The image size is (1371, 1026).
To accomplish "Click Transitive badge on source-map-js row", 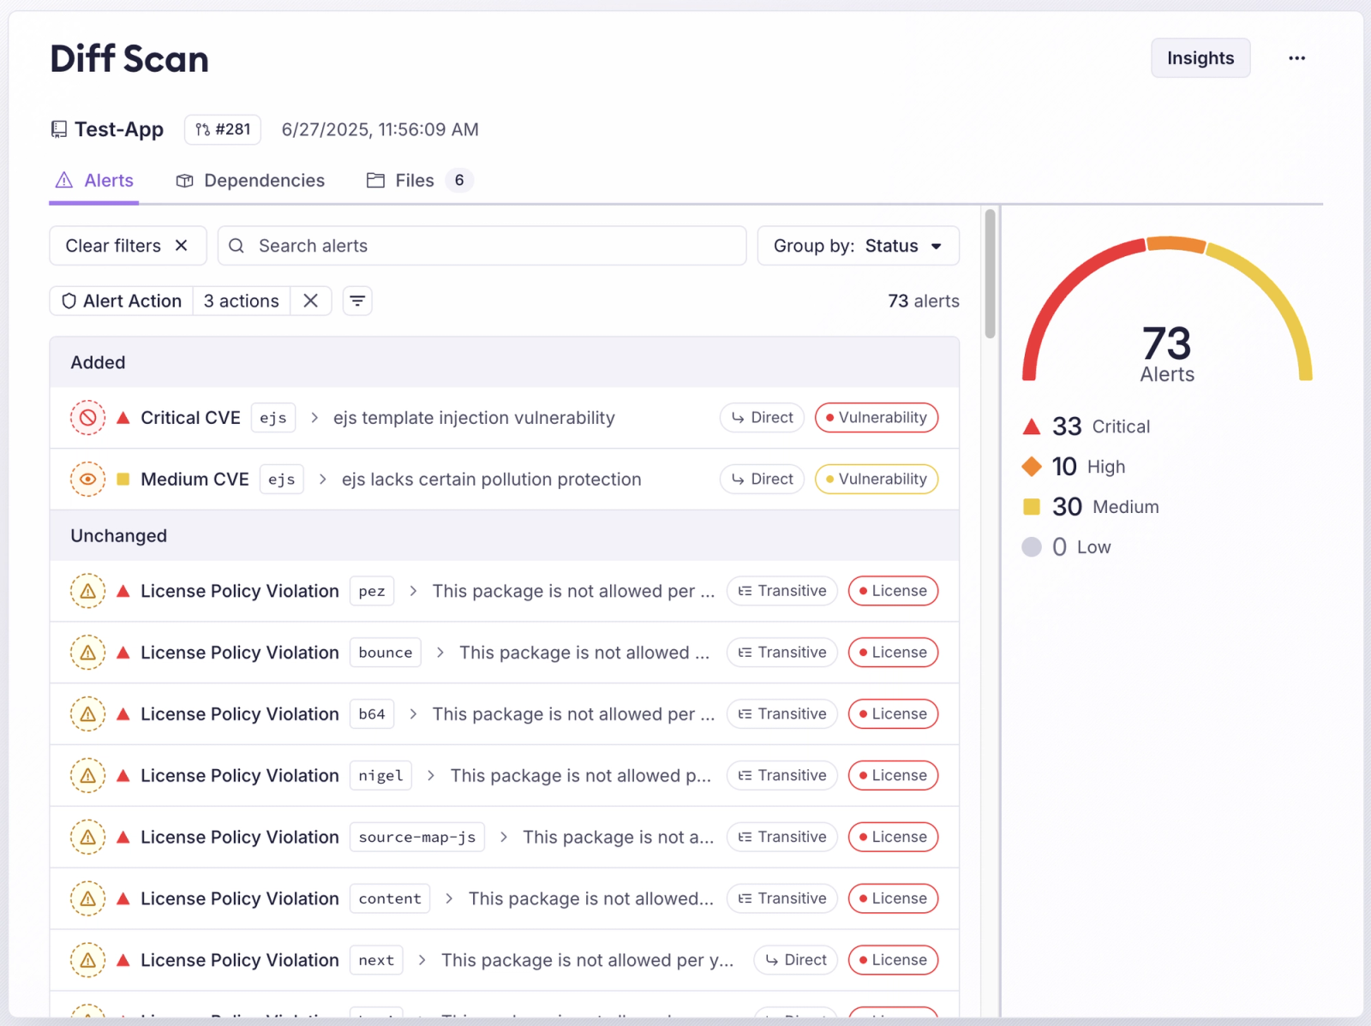I will [781, 838].
